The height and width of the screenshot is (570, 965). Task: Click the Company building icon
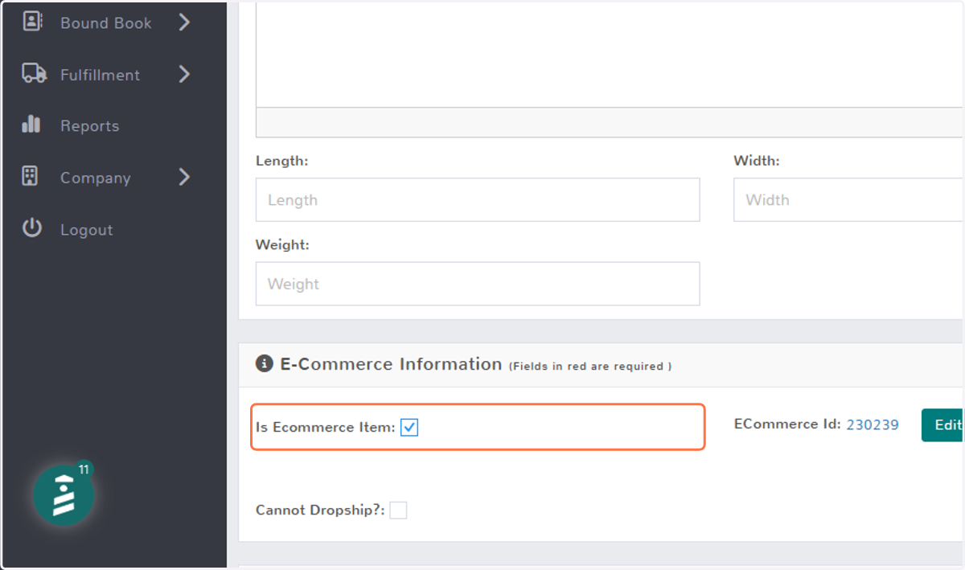coord(31,177)
